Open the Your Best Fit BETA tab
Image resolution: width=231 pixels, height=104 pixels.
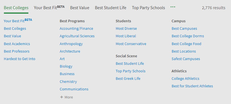coord(49,7)
